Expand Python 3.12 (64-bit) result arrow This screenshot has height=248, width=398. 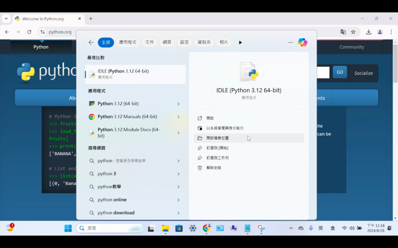[178, 104]
